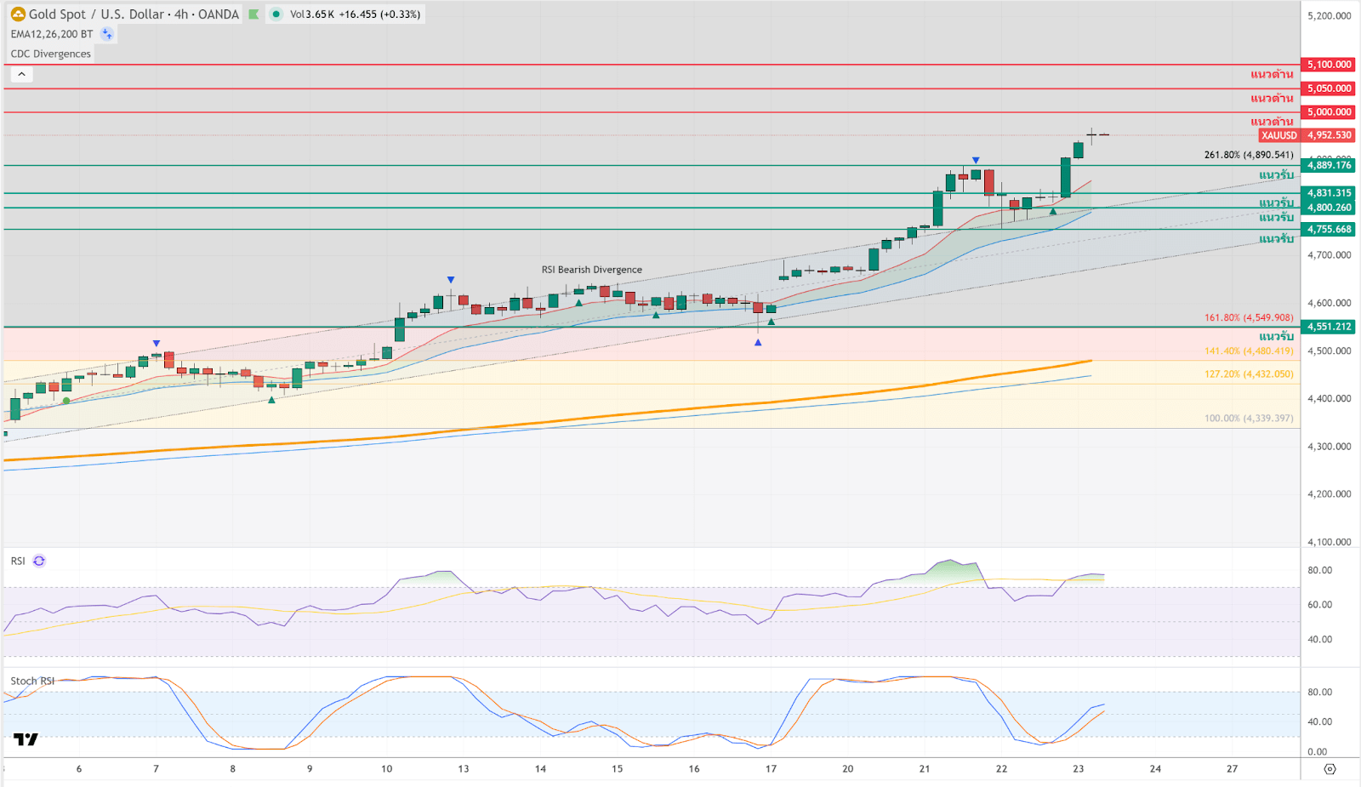
Task: Click the 261.80% Fibonacci level label
Action: (1248, 155)
